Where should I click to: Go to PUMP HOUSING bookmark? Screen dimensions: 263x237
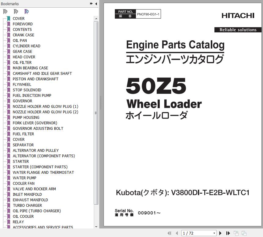pyautogui.click(x=26, y=118)
